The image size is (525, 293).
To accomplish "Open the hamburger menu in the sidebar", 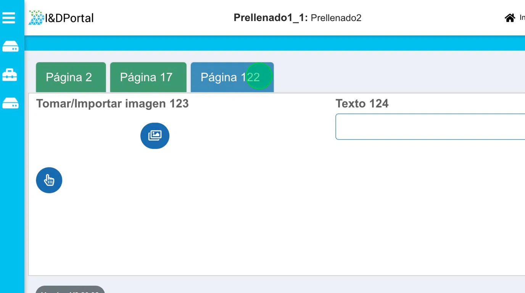I will (9, 18).
